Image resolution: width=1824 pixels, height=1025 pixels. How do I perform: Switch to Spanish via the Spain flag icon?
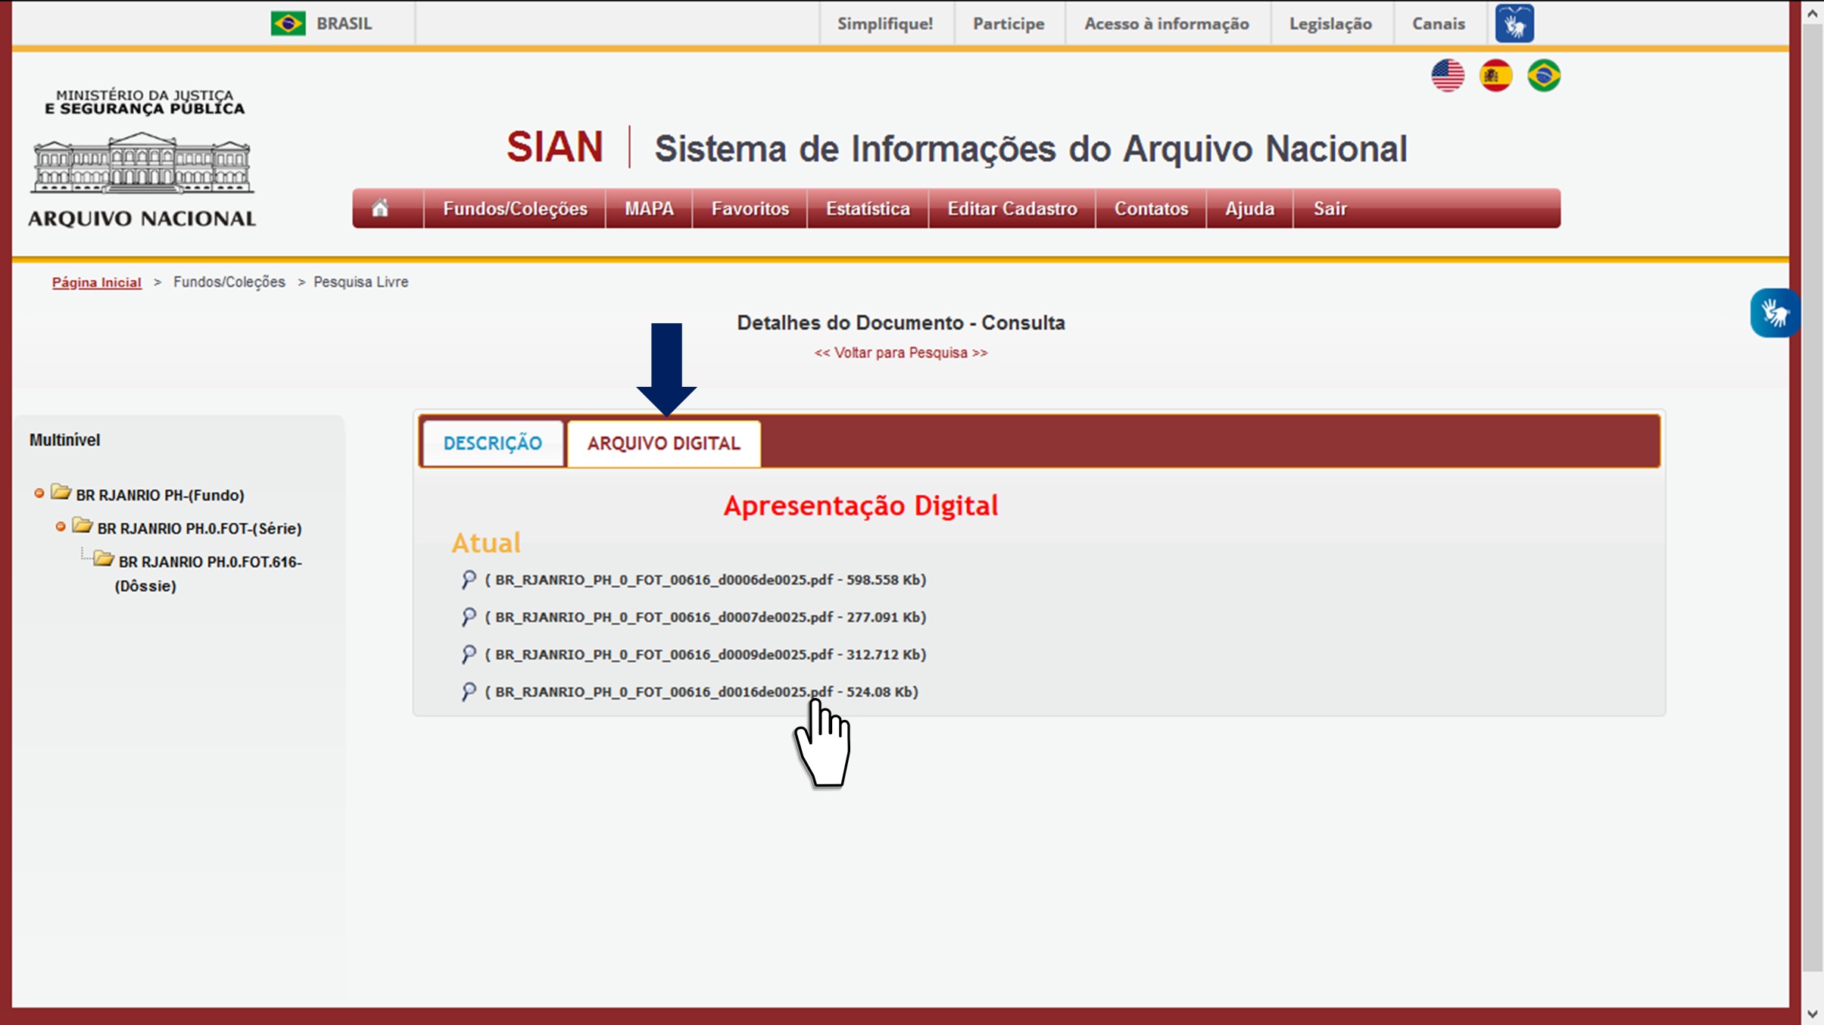(x=1496, y=75)
